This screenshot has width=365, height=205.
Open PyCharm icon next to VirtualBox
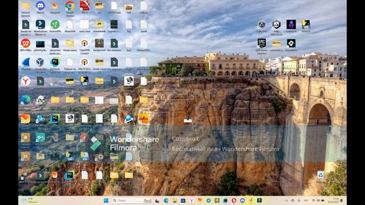point(55,62)
